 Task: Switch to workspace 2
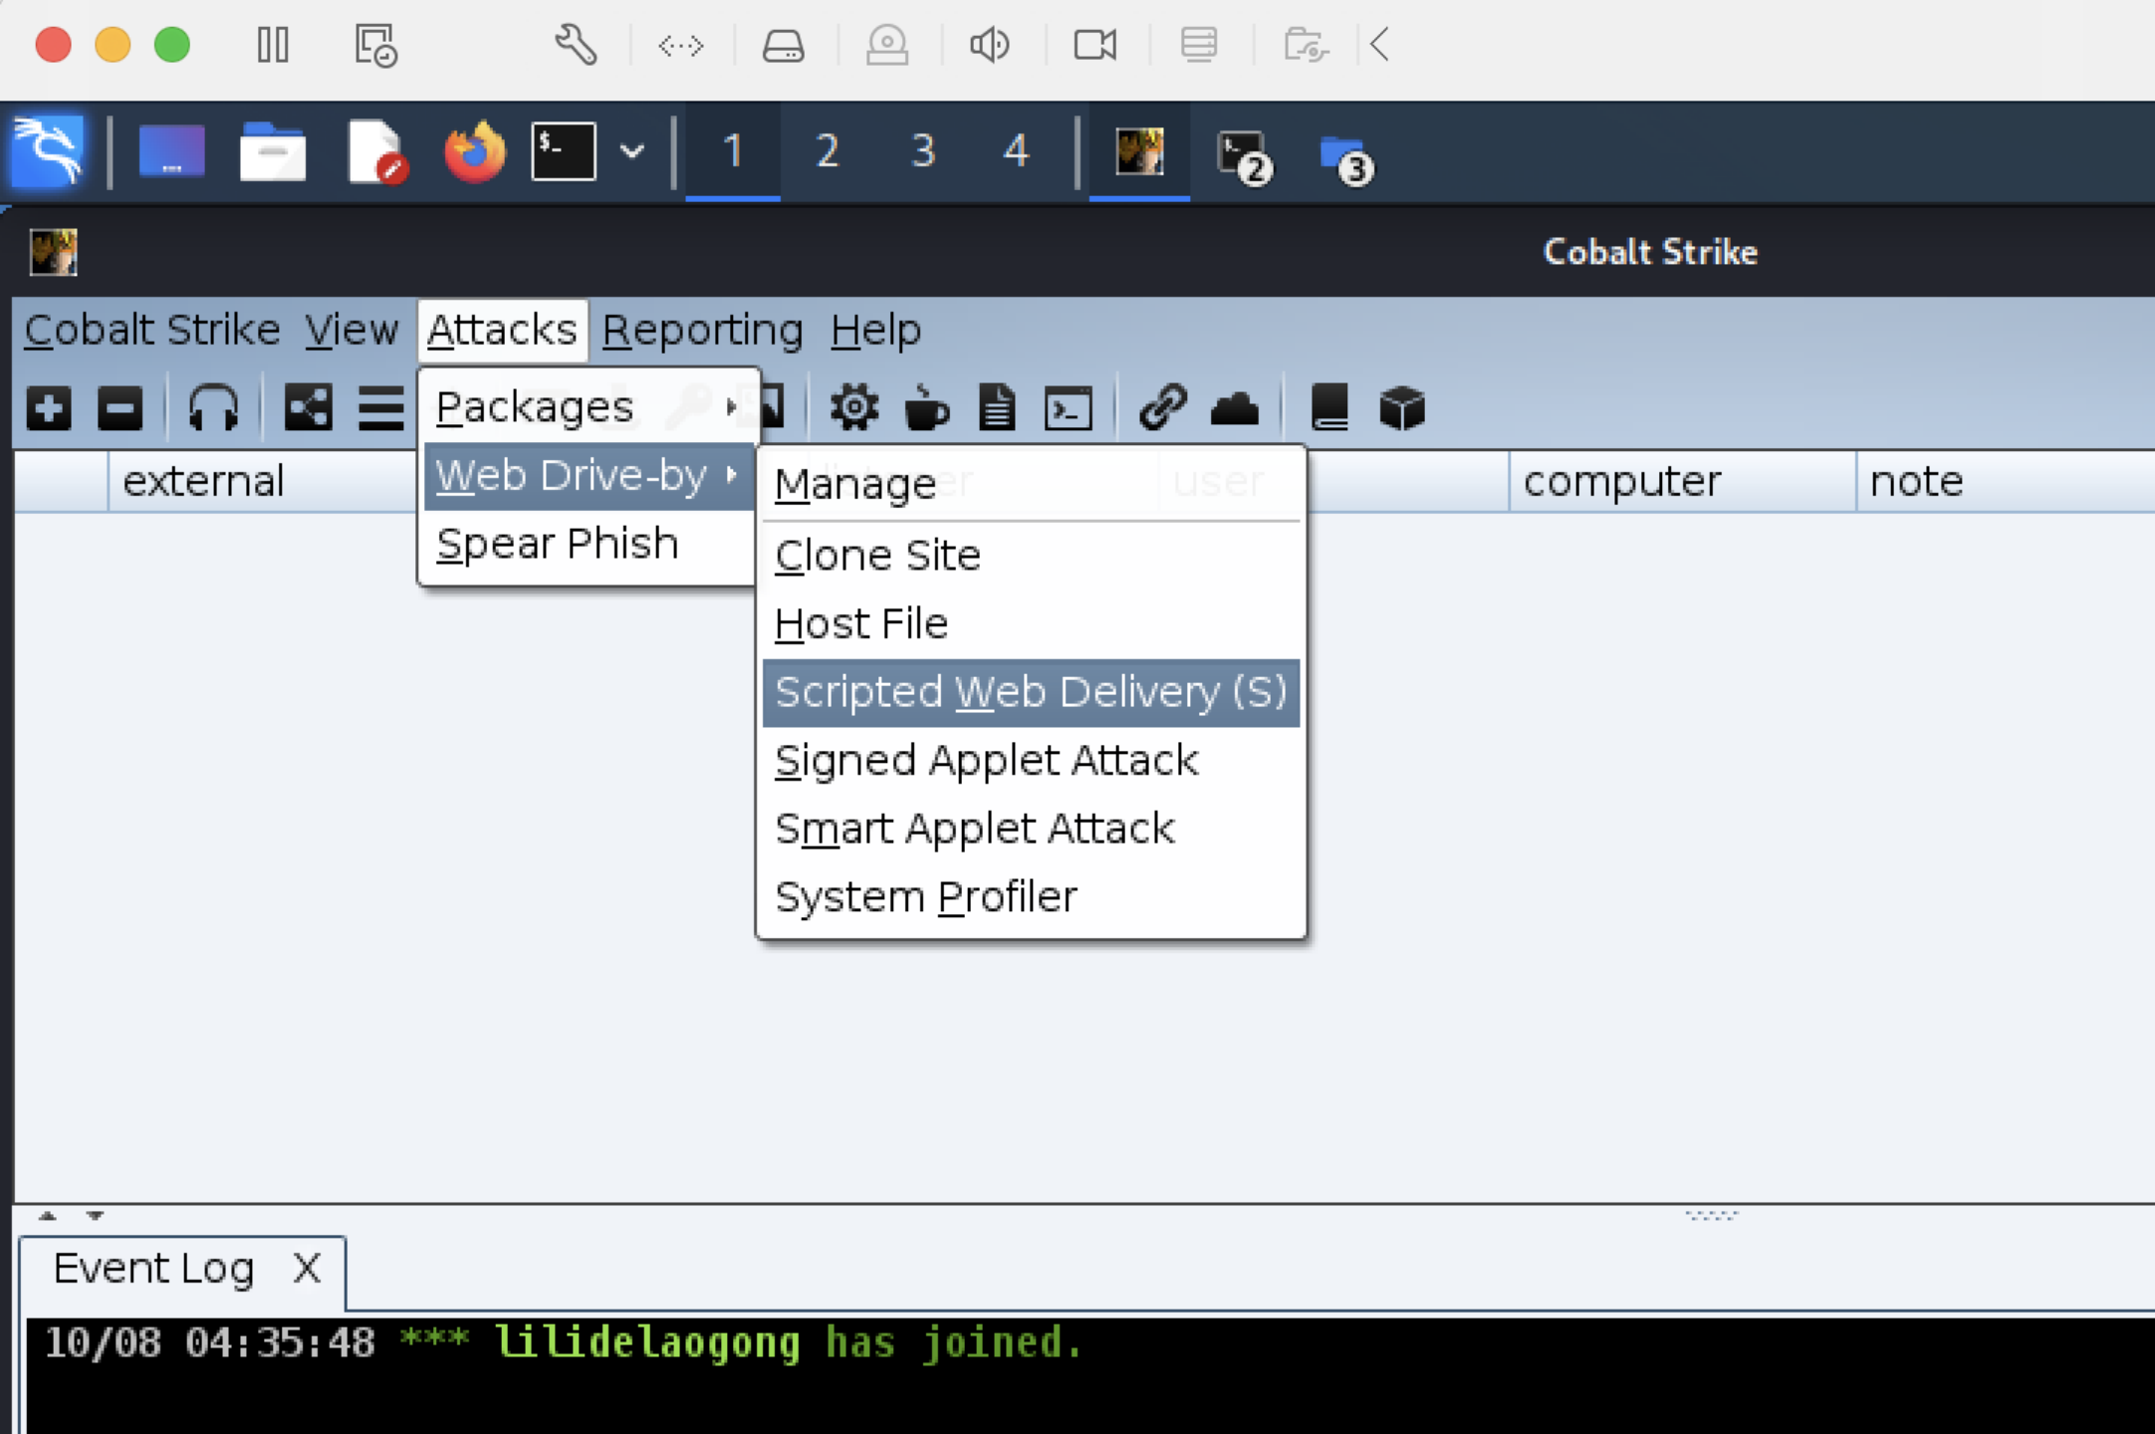point(827,151)
